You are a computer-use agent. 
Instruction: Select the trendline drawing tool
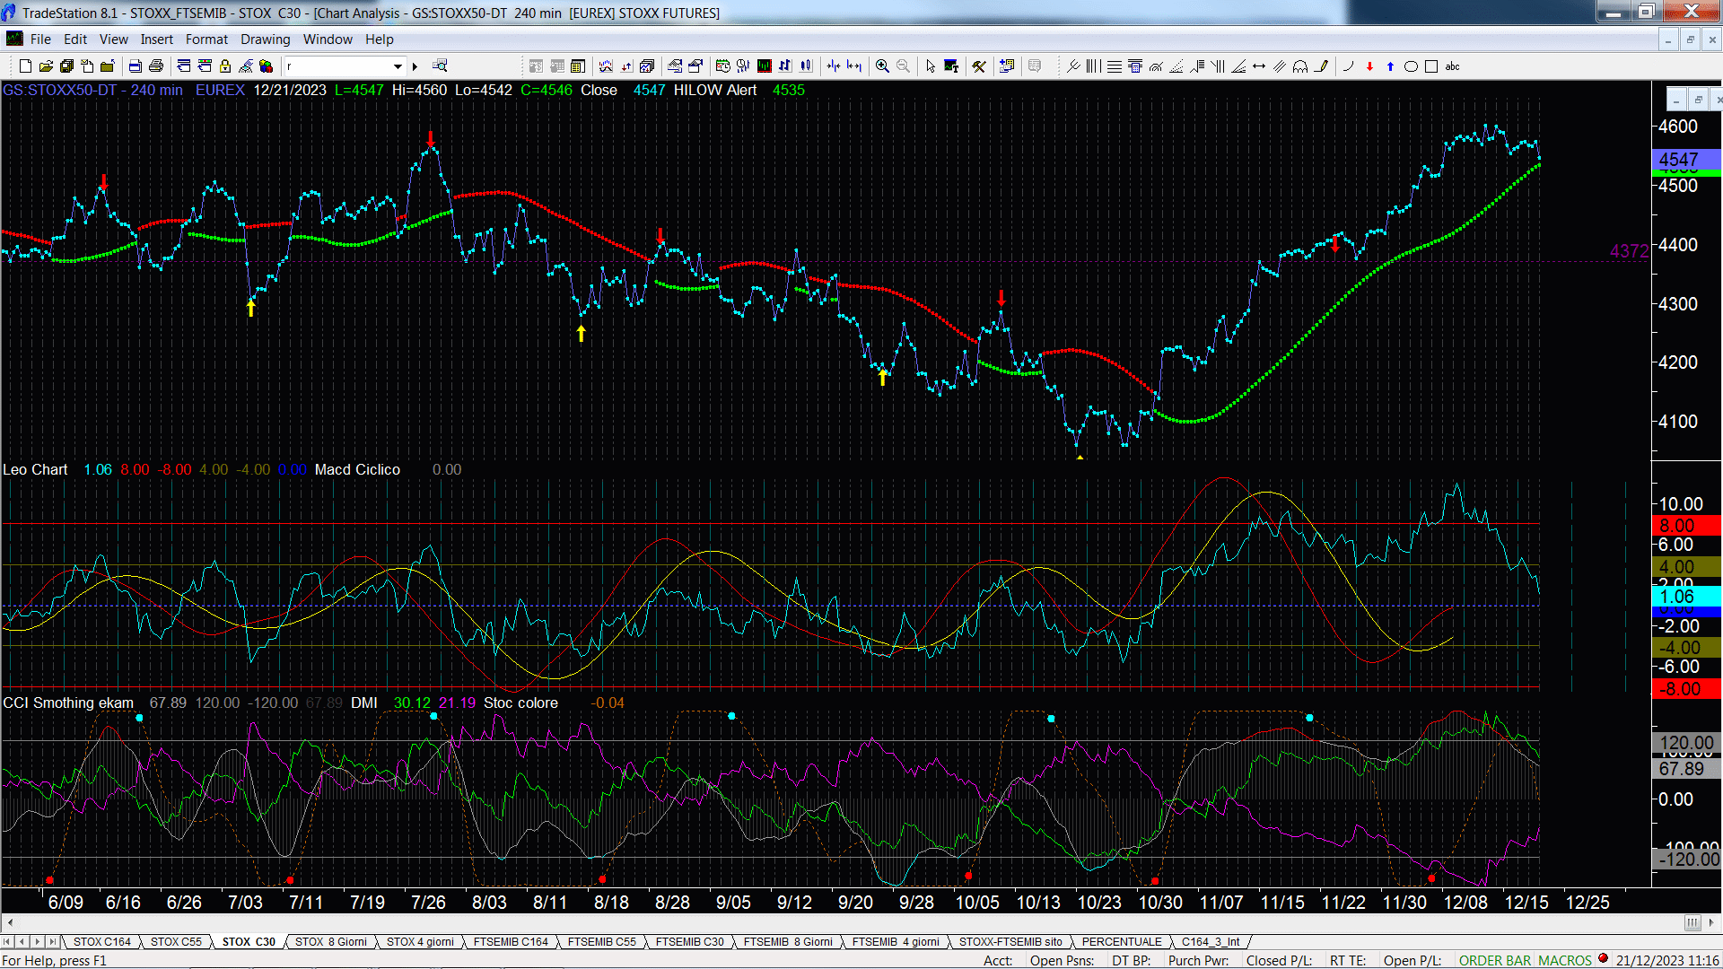1073,66
